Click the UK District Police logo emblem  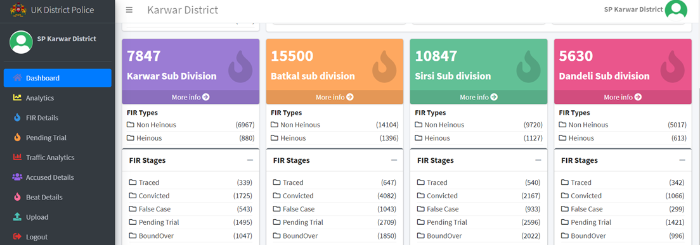coord(18,9)
